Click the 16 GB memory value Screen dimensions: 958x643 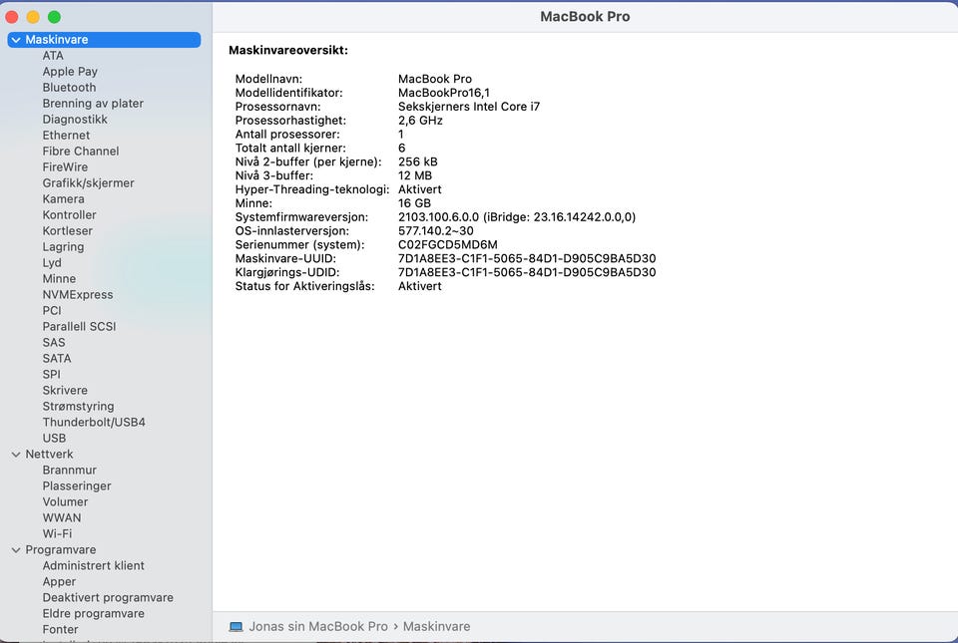tap(415, 203)
